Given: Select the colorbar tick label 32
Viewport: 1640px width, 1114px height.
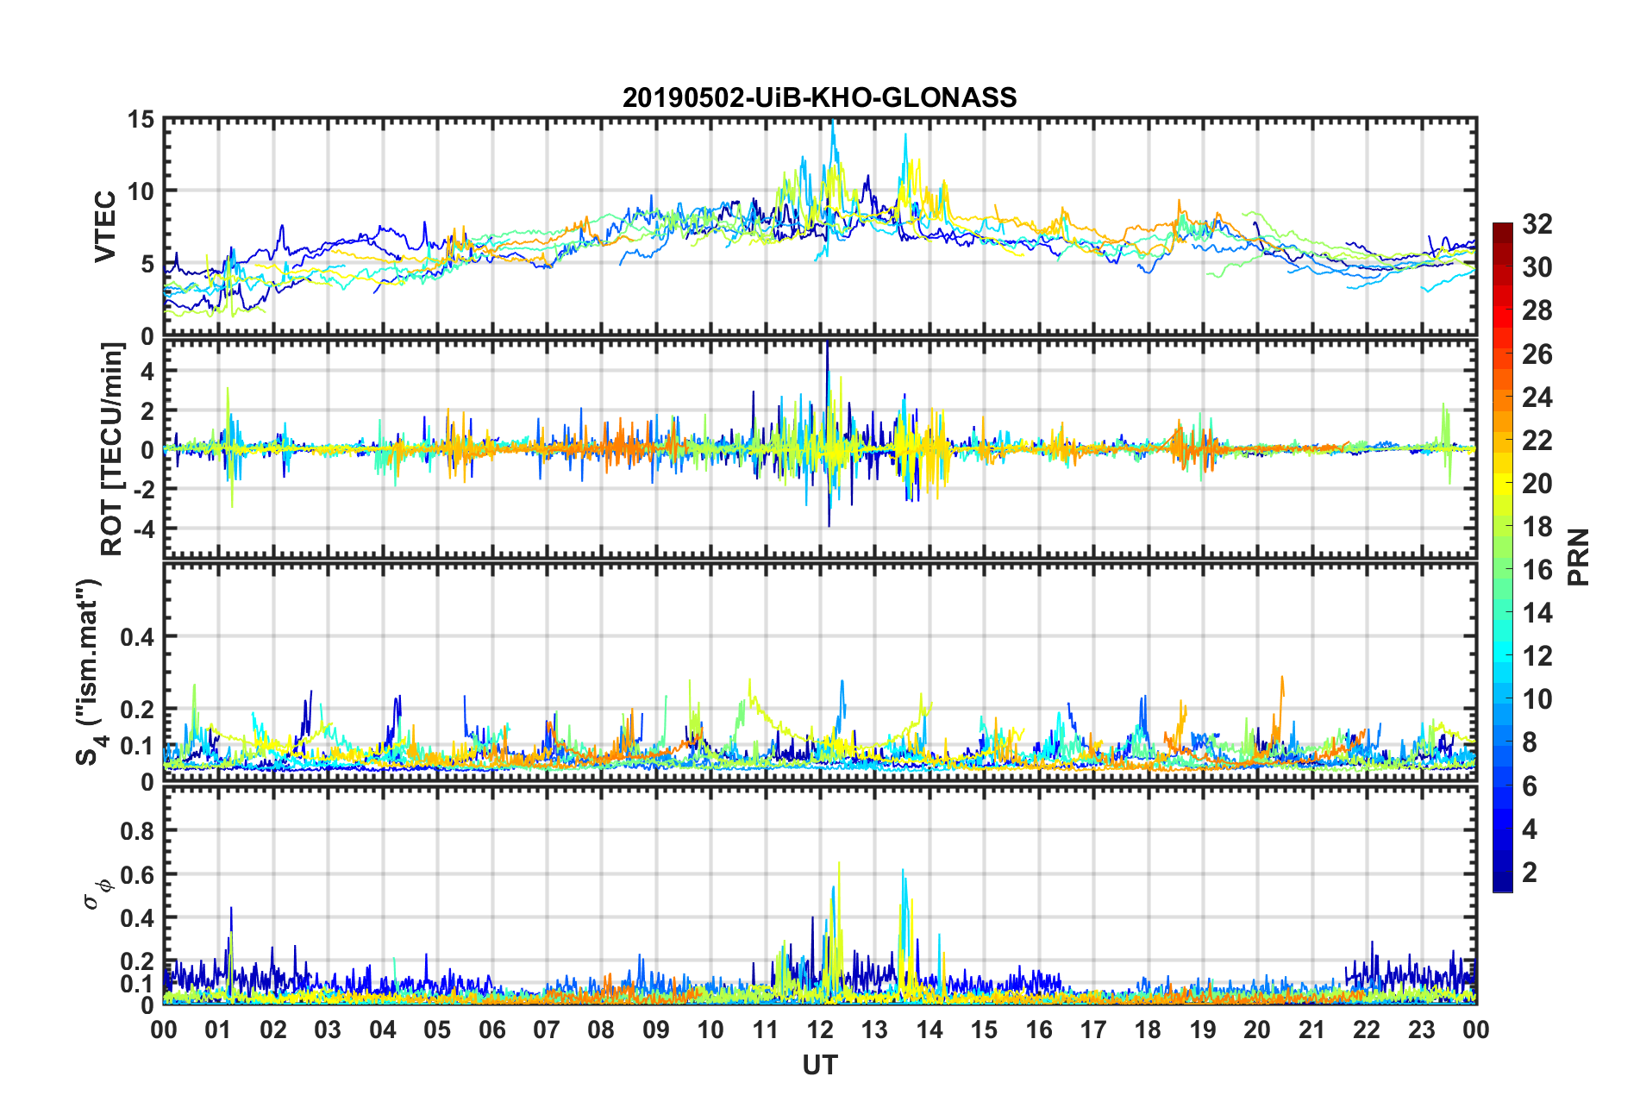Looking at the screenshot, I should (1537, 224).
